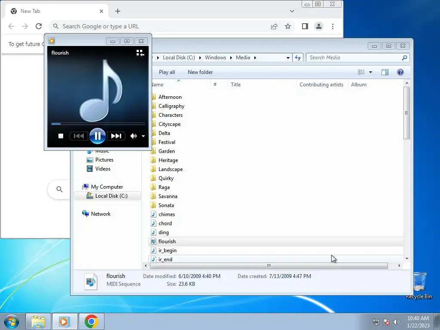
Task: Open the view options dropdown arrow
Action: [370, 72]
